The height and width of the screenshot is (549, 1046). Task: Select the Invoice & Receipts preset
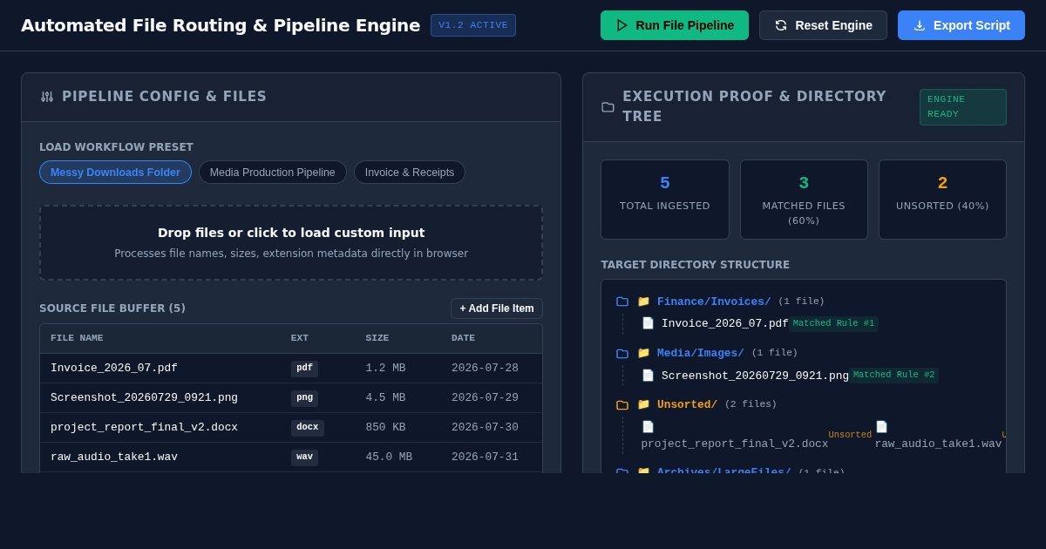410,173
